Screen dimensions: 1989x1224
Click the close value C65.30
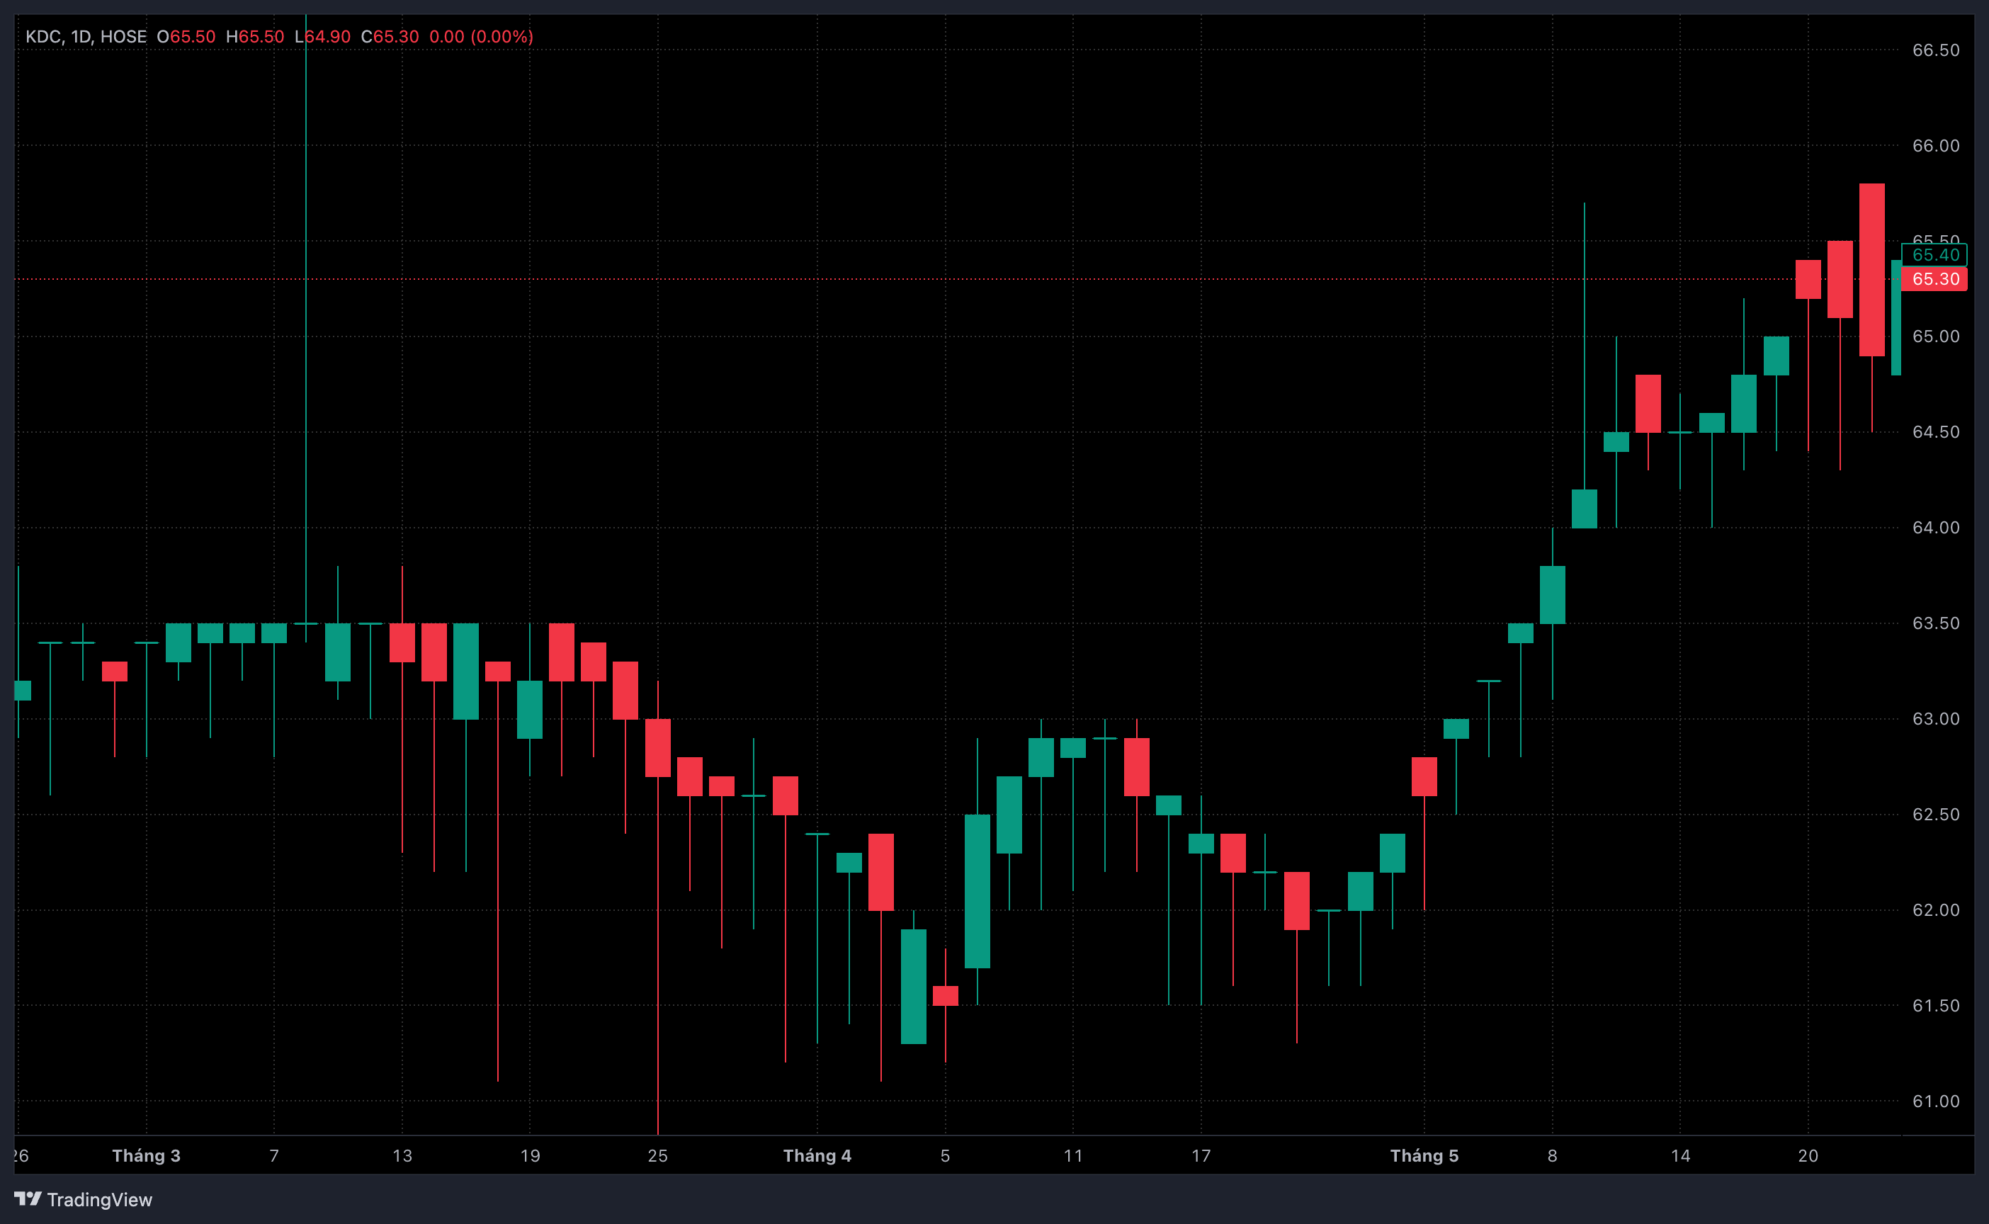point(390,36)
